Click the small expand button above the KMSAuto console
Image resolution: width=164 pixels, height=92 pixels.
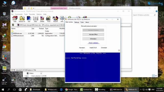[x=119, y=50]
